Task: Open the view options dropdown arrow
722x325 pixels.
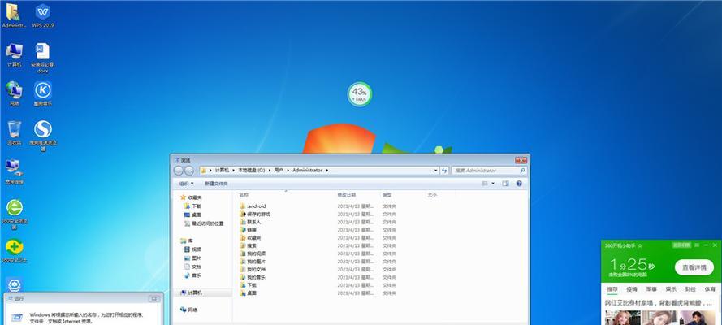Action: pyautogui.click(x=493, y=183)
